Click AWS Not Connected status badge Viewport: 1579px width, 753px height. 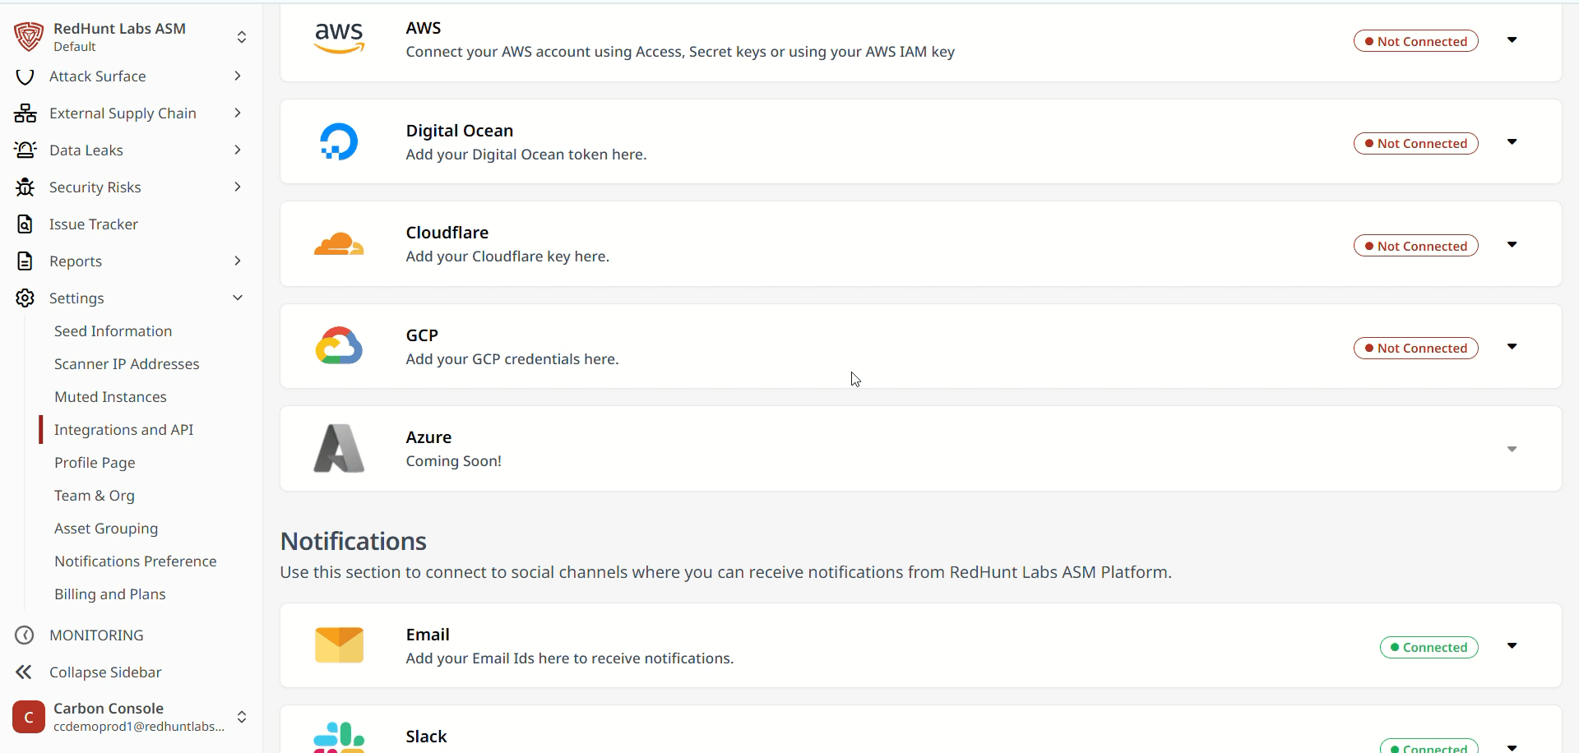coord(1416,41)
